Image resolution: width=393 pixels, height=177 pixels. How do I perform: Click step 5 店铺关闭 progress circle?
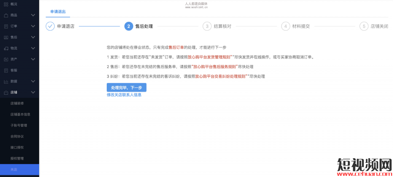pos(364,26)
